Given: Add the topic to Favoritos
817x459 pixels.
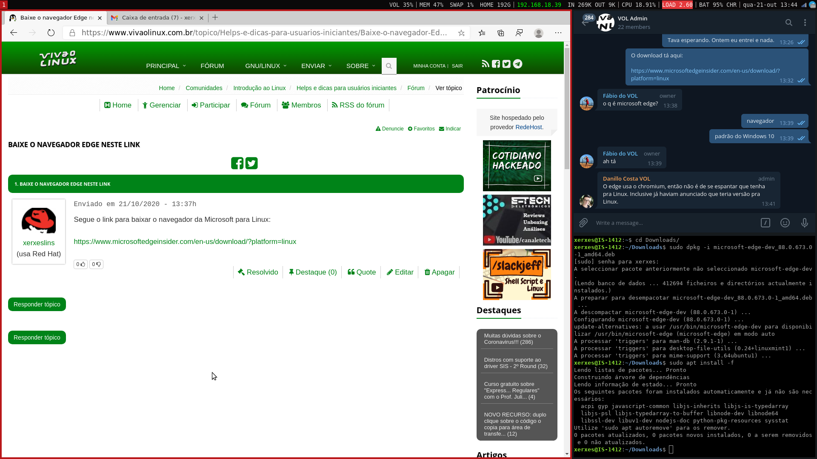Looking at the screenshot, I should click(421, 129).
